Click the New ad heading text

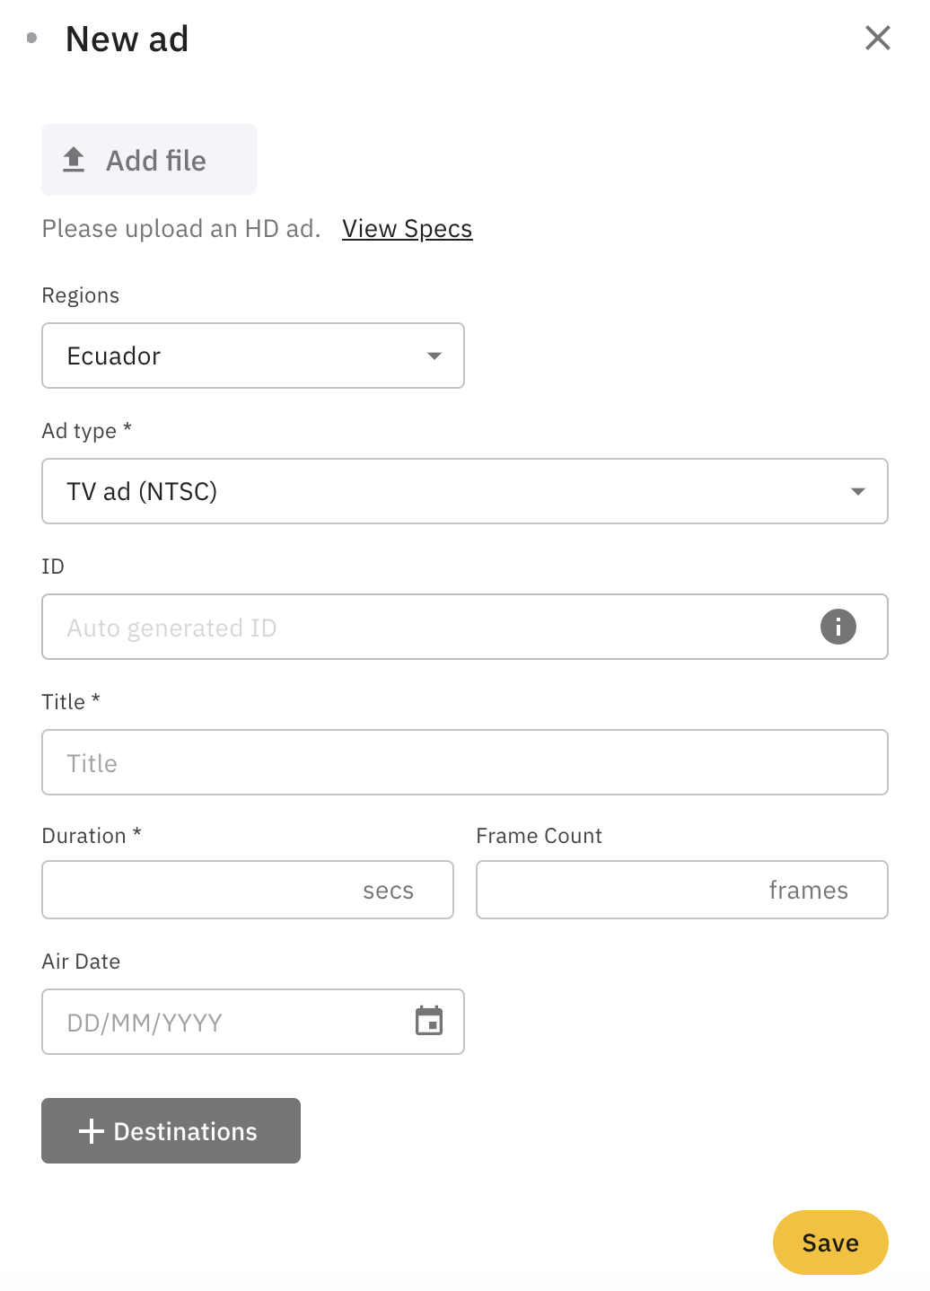[127, 39]
